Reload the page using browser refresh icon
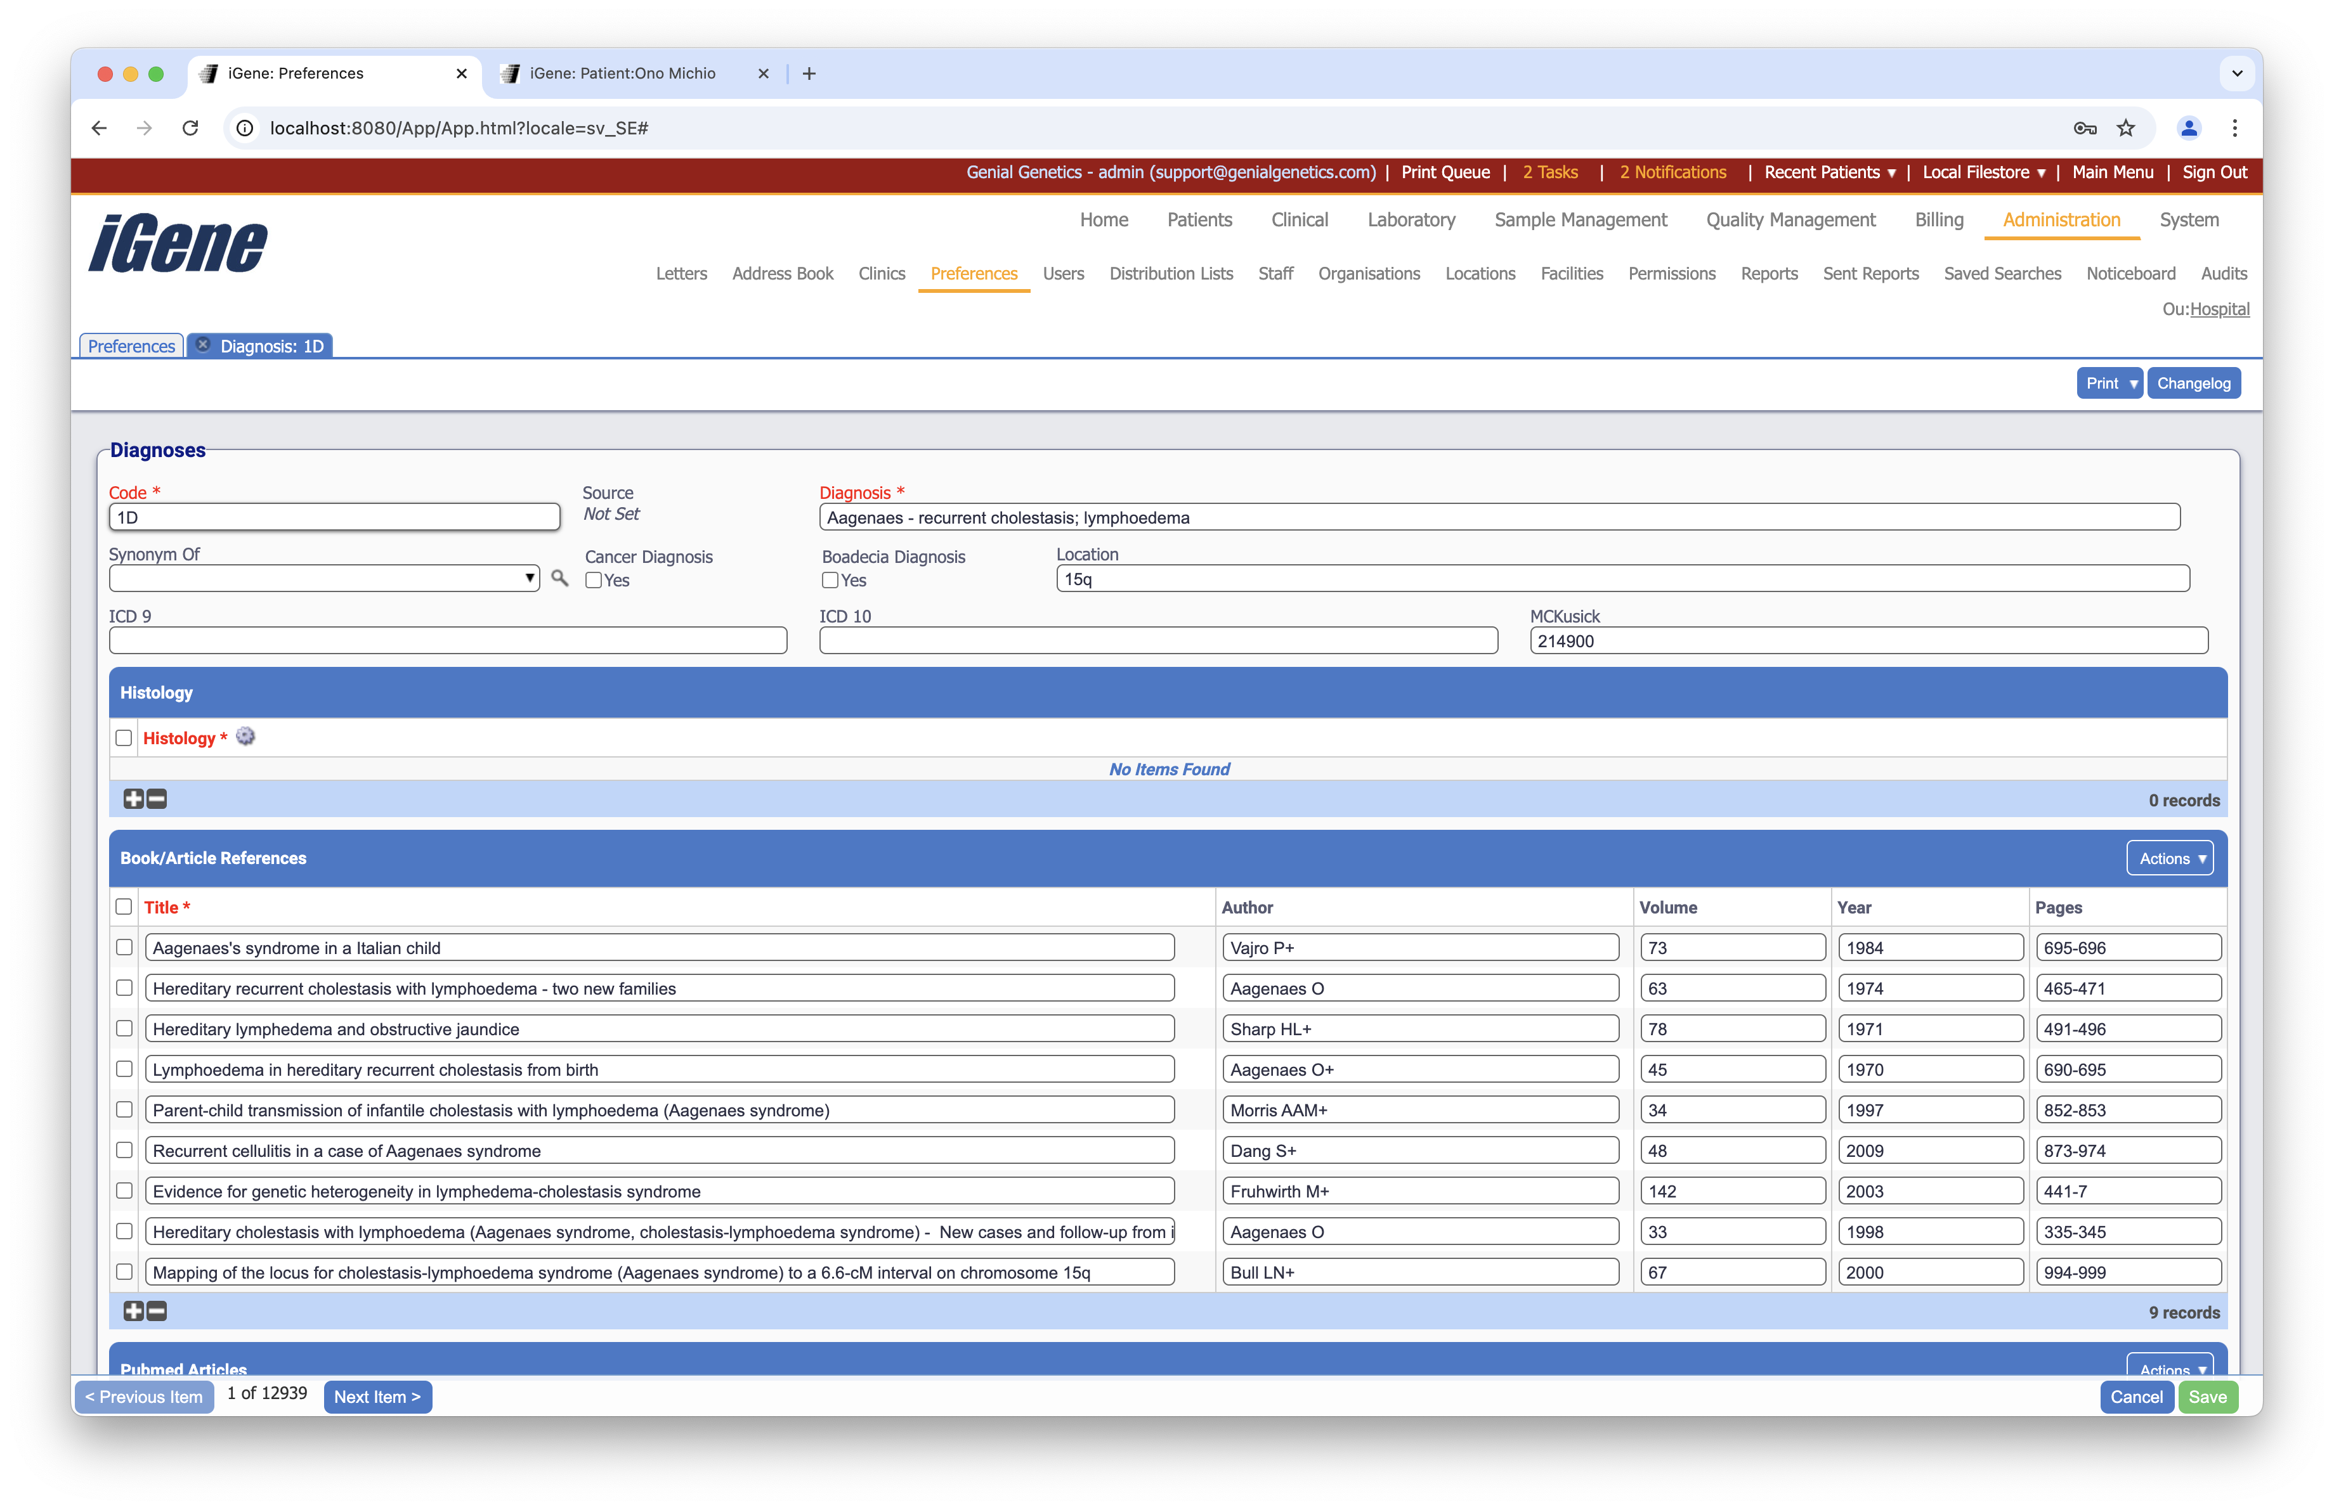 [190, 128]
